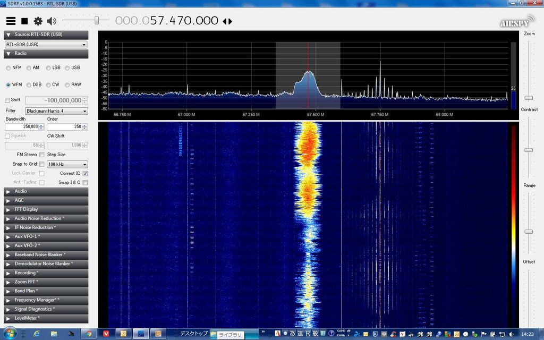
Task: Open Internet Explorer from the taskbar
Action: point(36,334)
